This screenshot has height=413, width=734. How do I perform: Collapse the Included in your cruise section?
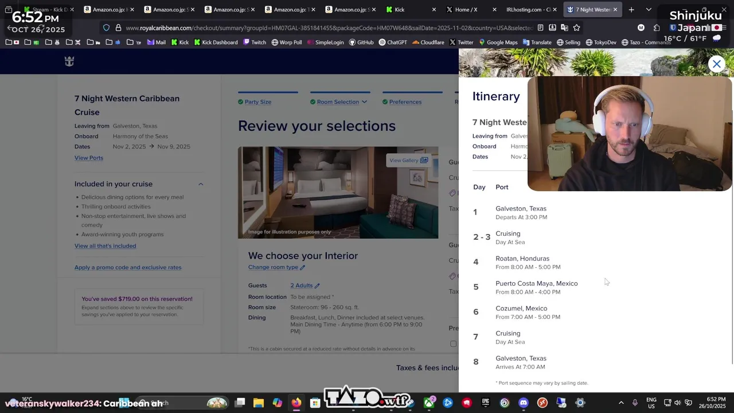point(201,184)
